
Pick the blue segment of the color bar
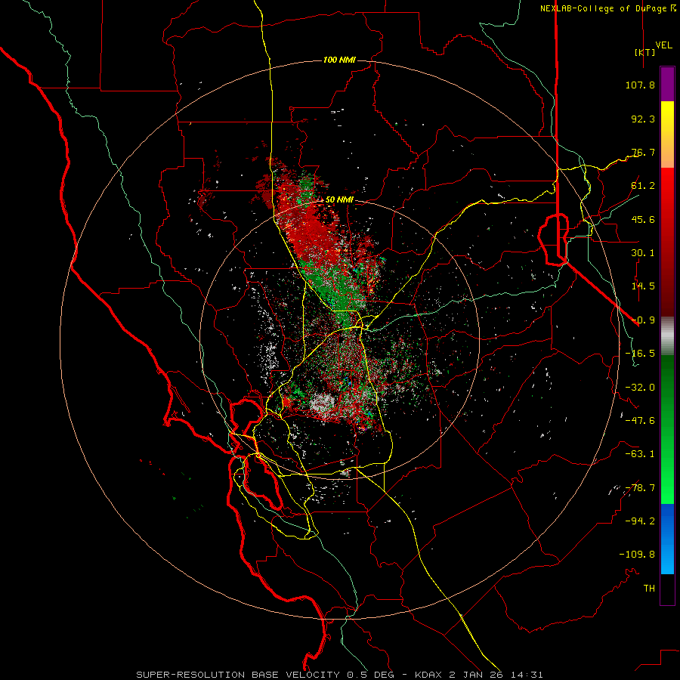pos(667,539)
